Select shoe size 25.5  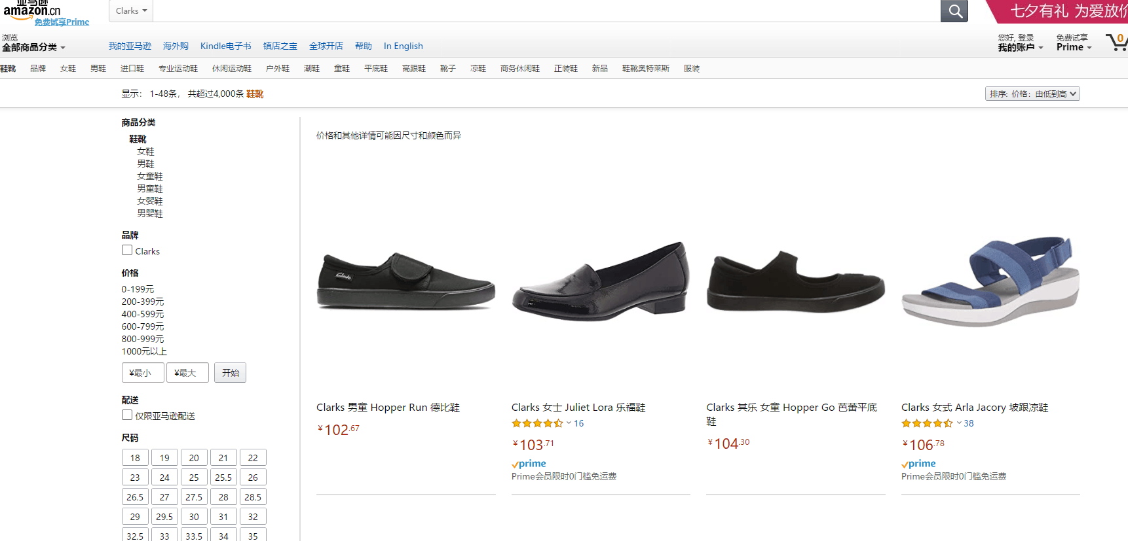tap(223, 478)
